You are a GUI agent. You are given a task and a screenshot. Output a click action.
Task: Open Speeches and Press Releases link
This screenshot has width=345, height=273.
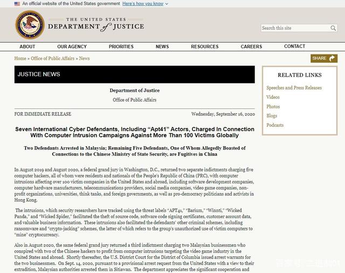pos(294,87)
